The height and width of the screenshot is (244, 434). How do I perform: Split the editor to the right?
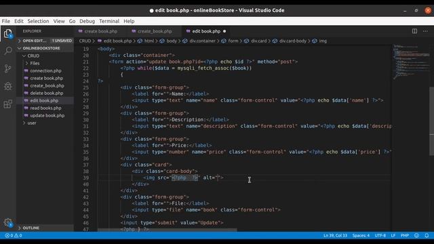point(414,31)
